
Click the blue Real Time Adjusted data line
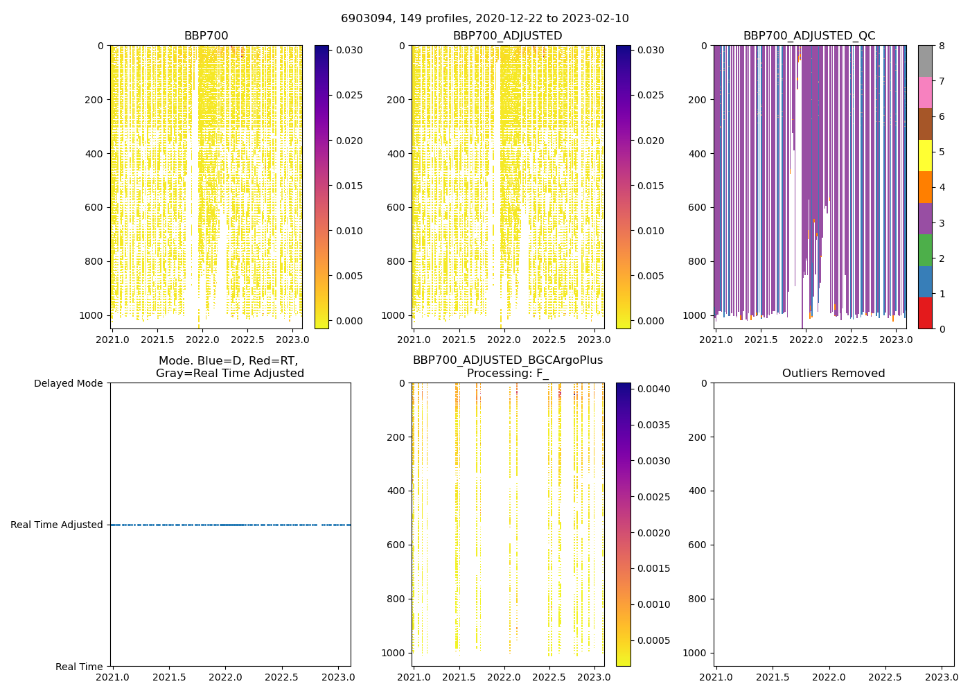tap(230, 525)
